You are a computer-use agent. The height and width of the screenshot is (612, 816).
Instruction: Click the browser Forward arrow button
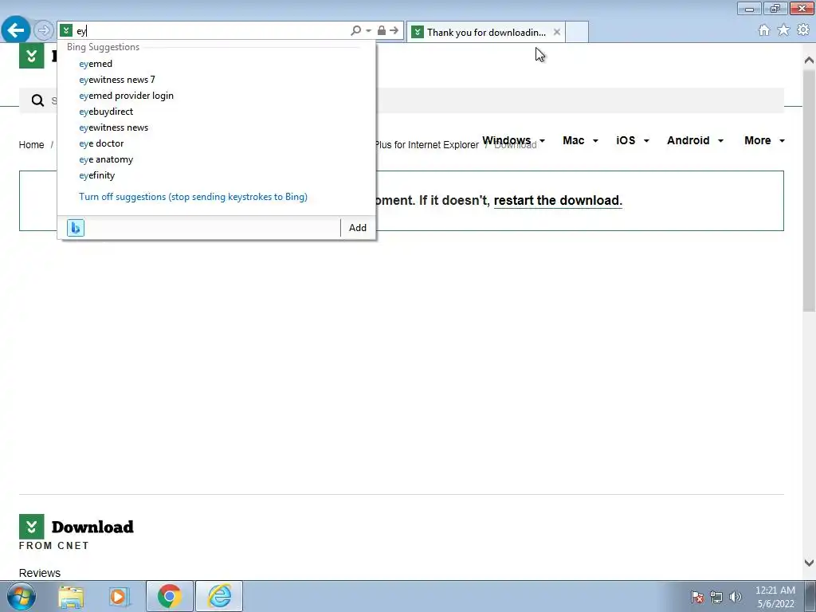point(44,30)
